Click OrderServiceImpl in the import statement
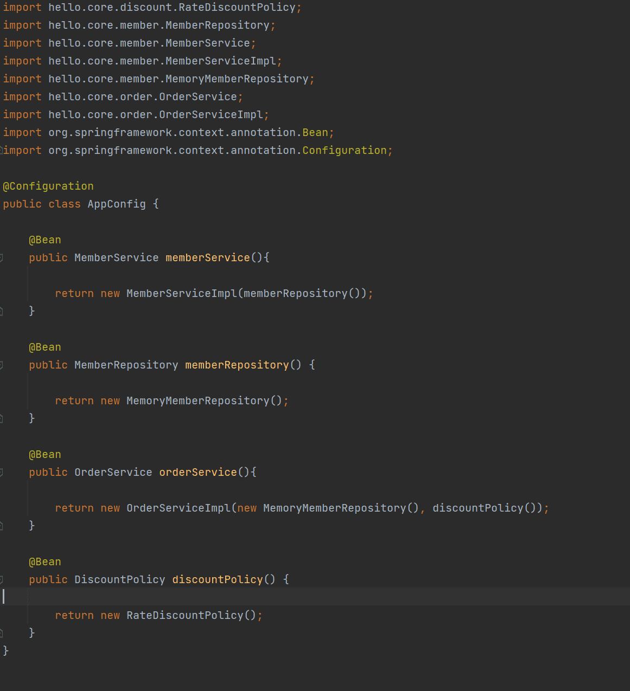The width and height of the screenshot is (630, 691). (x=211, y=115)
